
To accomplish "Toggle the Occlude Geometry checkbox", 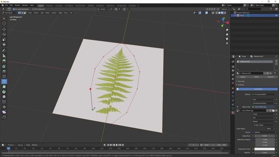I will pos(14,9).
